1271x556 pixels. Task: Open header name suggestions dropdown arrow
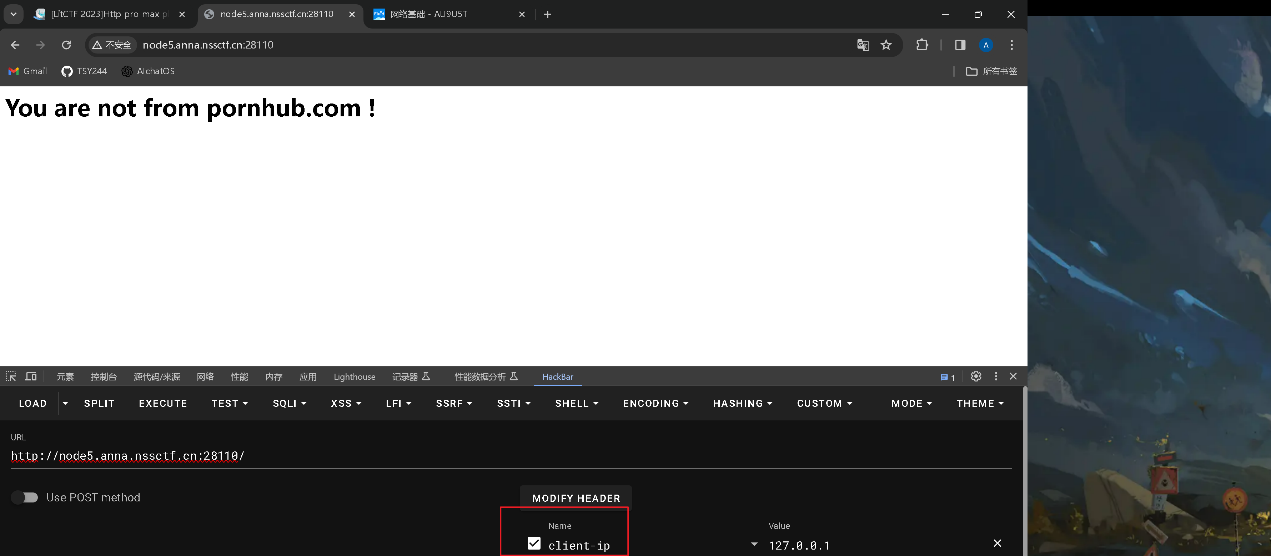click(754, 544)
